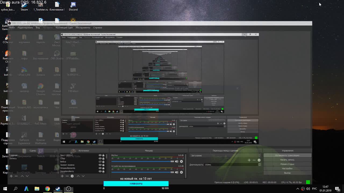Remove scene transition with minus icon
The height and width of the screenshot is (193, 344).
click(x=254, y=160)
